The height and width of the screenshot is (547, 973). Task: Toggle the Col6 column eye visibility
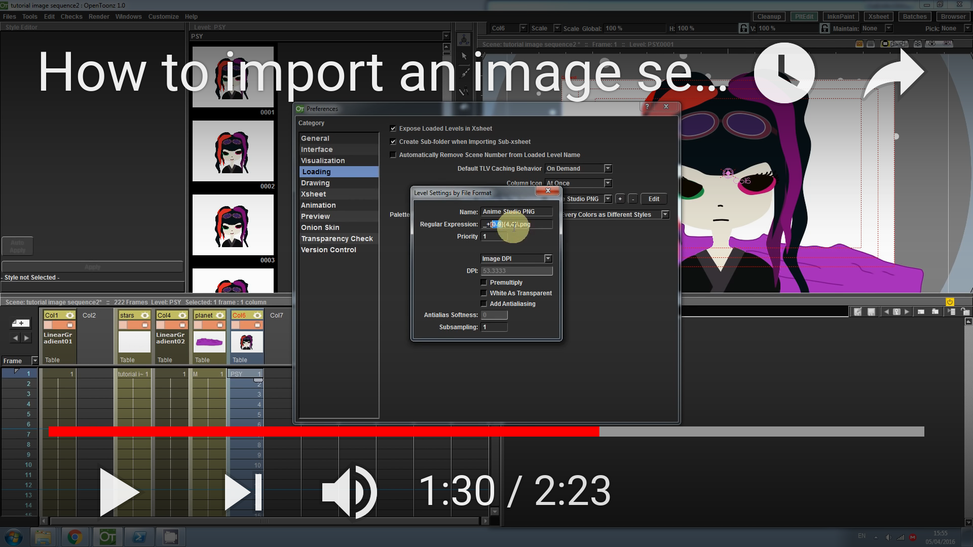(x=257, y=315)
